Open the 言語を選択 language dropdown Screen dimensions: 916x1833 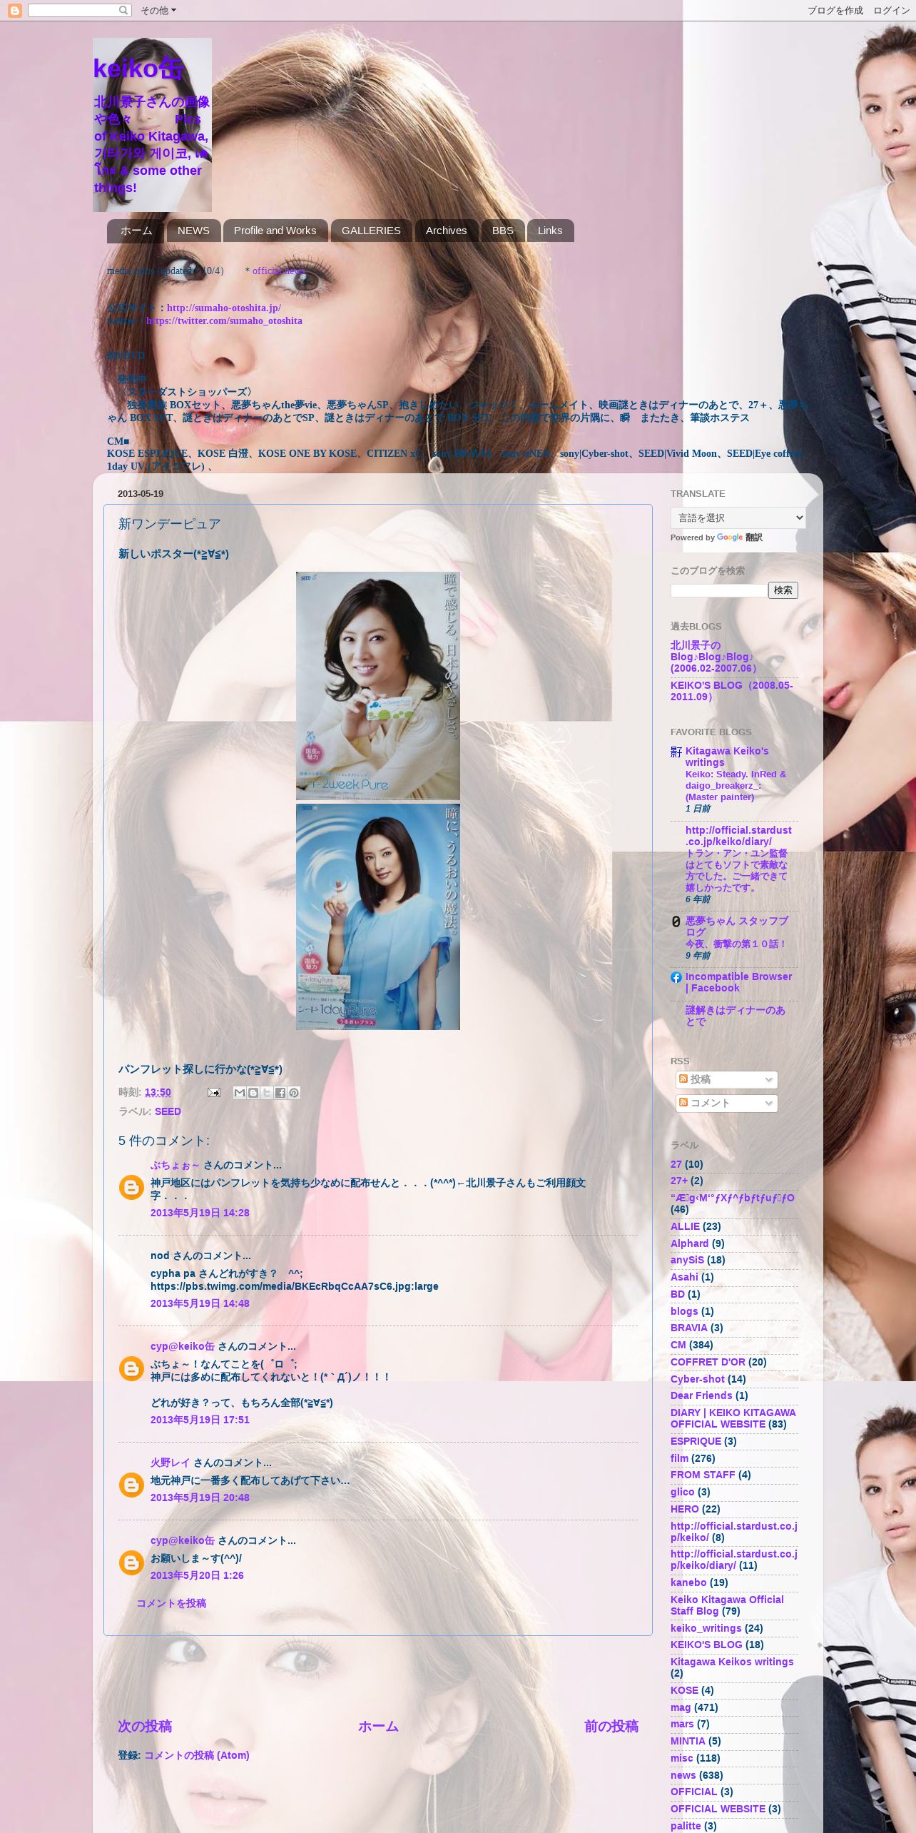[738, 517]
